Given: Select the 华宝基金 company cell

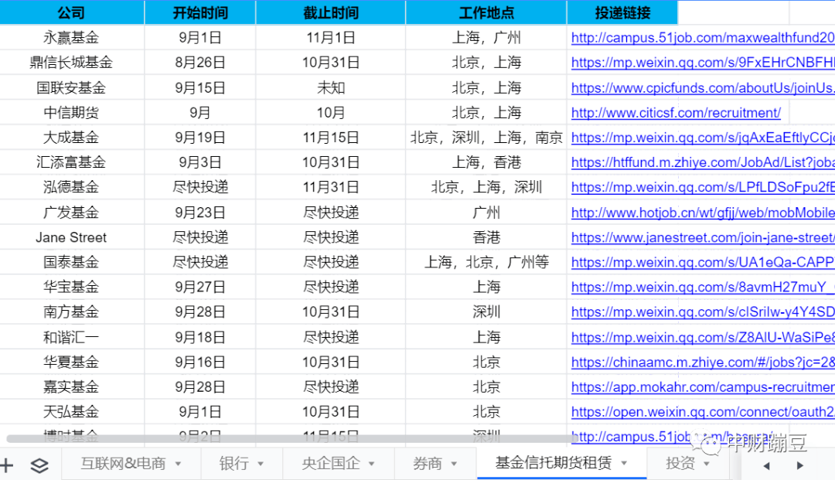Looking at the screenshot, I should point(72,287).
